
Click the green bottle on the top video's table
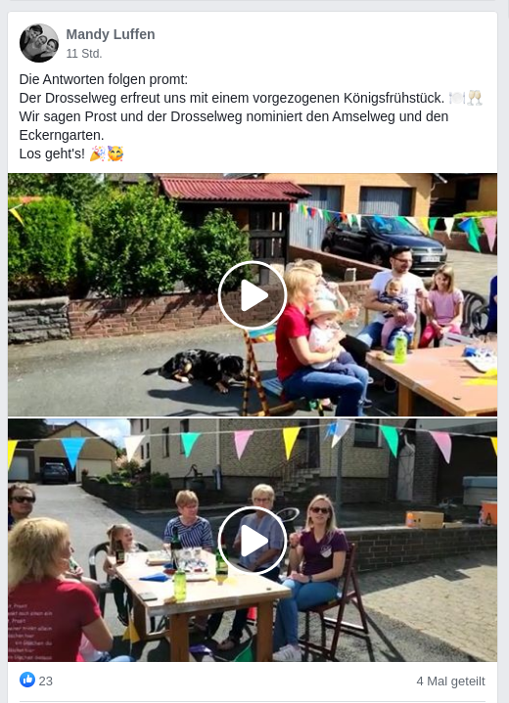[400, 348]
